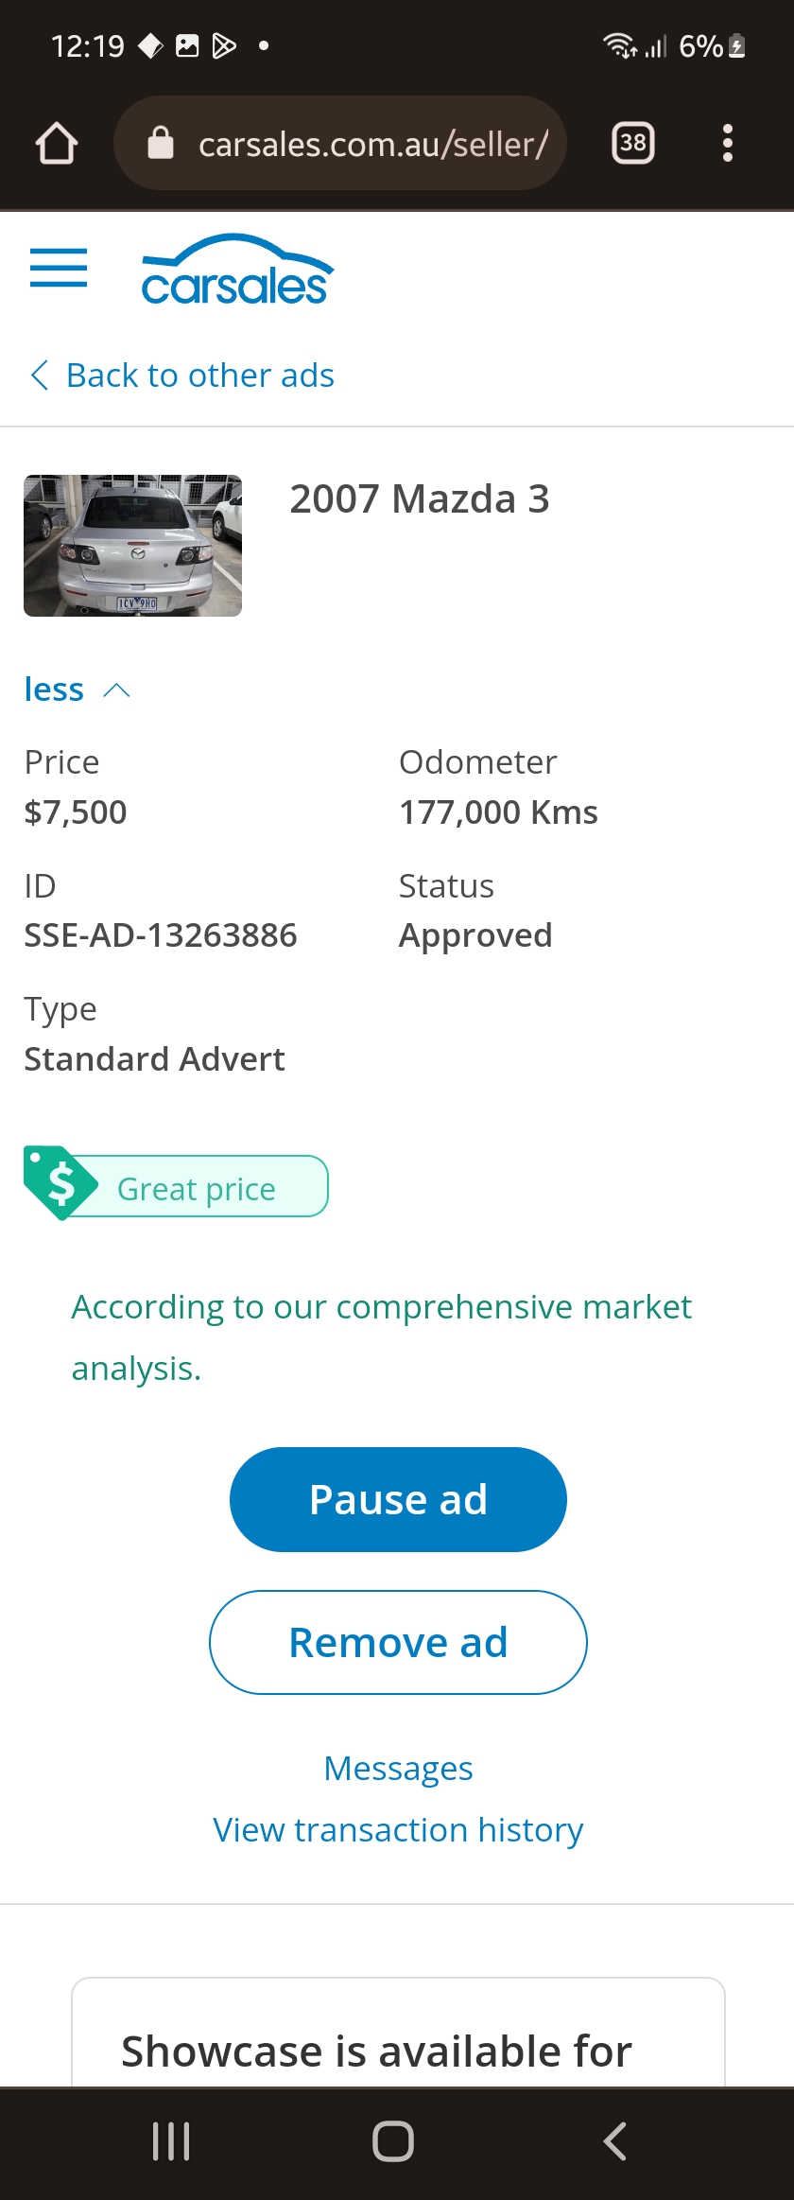The height and width of the screenshot is (2200, 794).
Task: Tap the carsales logo
Action: tap(237, 270)
